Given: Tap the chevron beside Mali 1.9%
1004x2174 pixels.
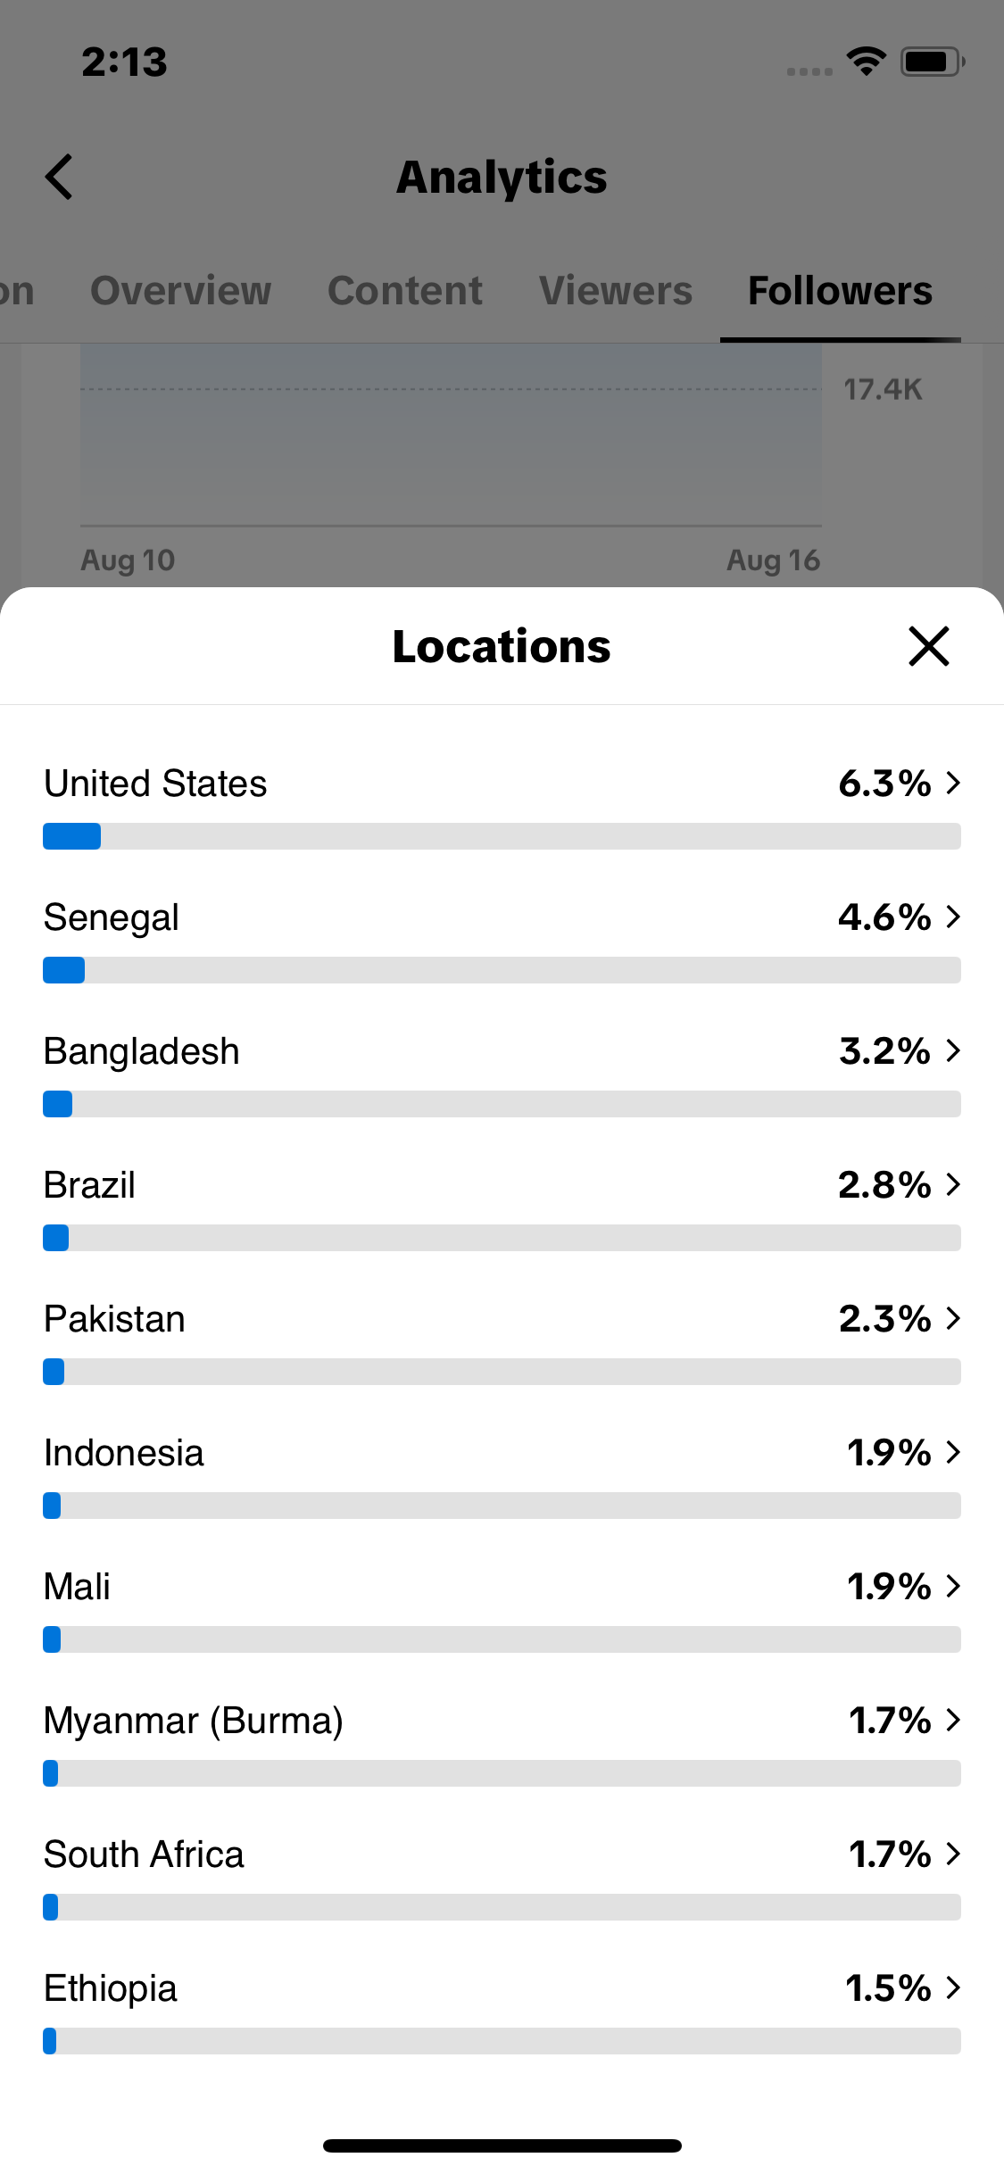Looking at the screenshot, I should [x=953, y=1586].
